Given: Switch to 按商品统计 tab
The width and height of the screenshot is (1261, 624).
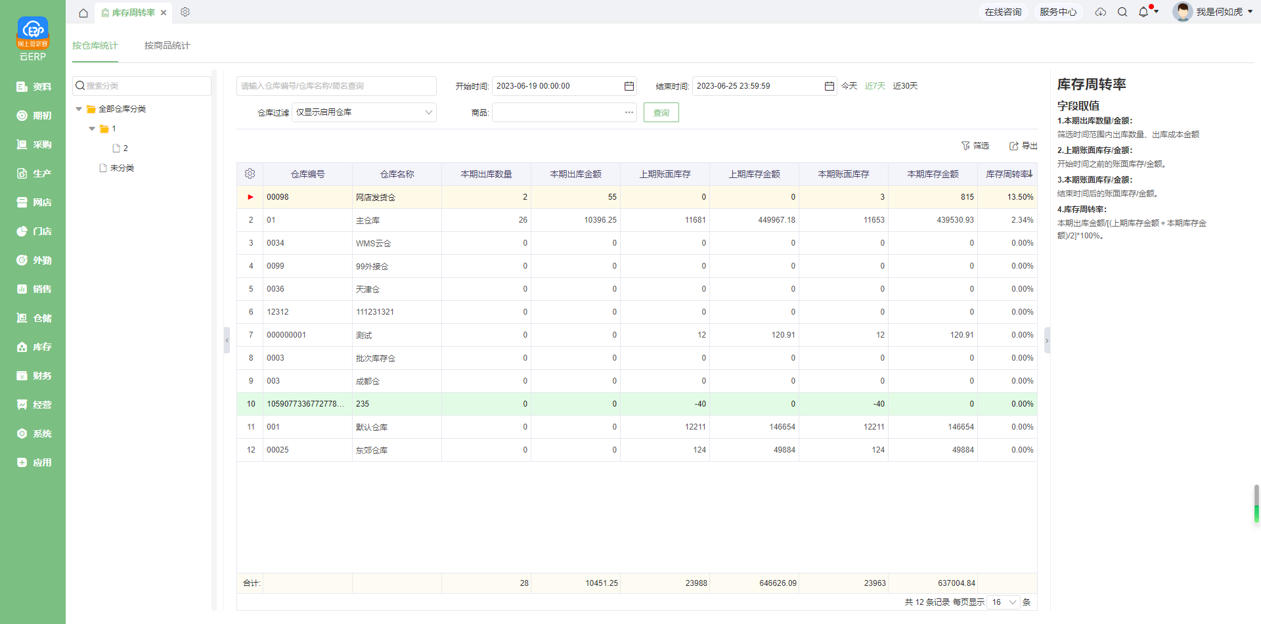Looking at the screenshot, I should [167, 45].
